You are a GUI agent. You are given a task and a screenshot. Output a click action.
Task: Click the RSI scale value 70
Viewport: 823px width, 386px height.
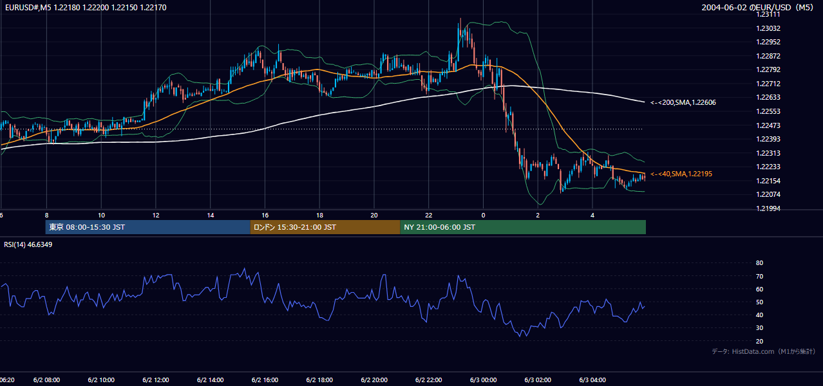coord(759,276)
